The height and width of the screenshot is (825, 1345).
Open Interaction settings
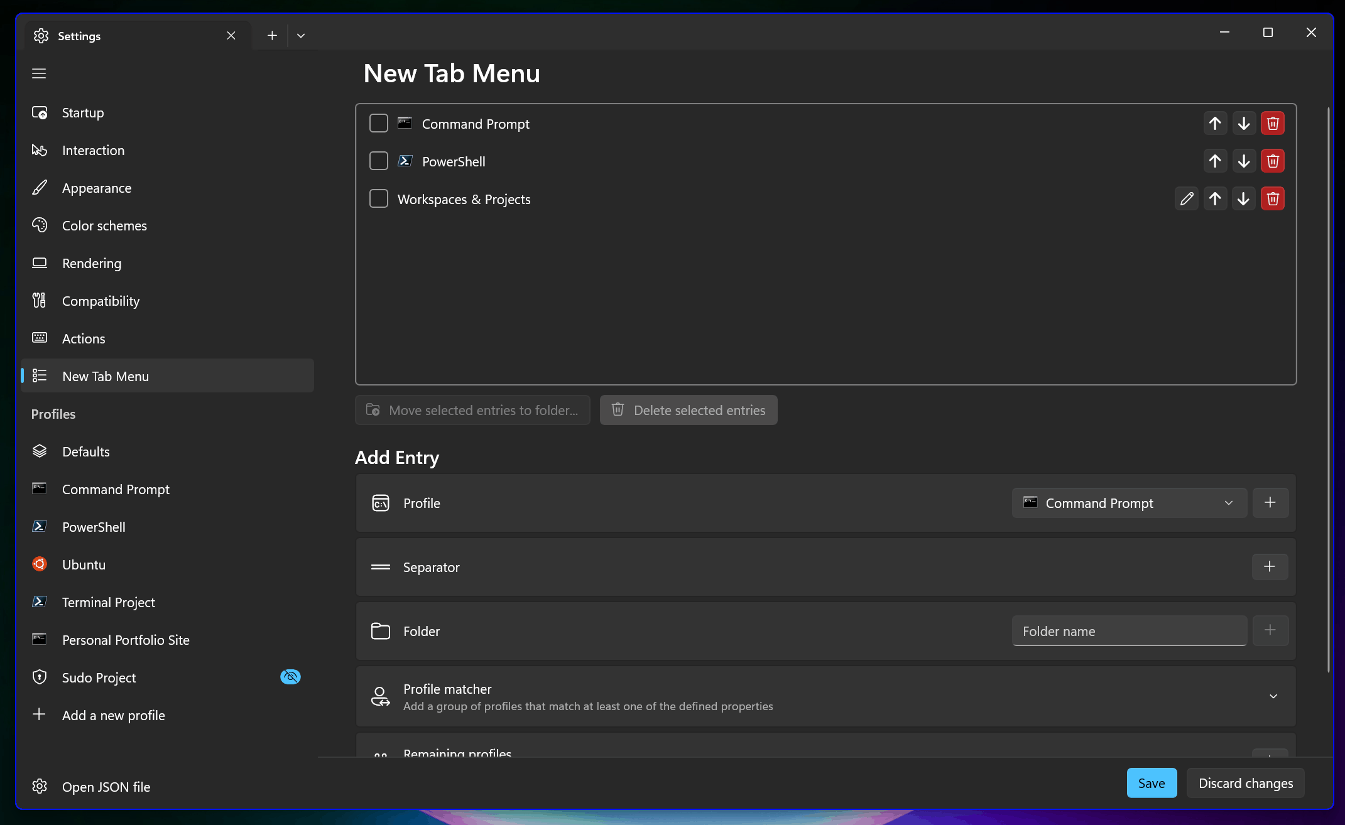tap(167, 150)
